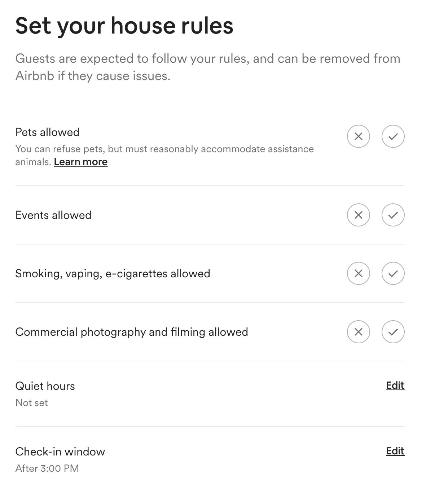Click the X to disallow commercial photography
The image size is (435, 489).
[x=359, y=332]
